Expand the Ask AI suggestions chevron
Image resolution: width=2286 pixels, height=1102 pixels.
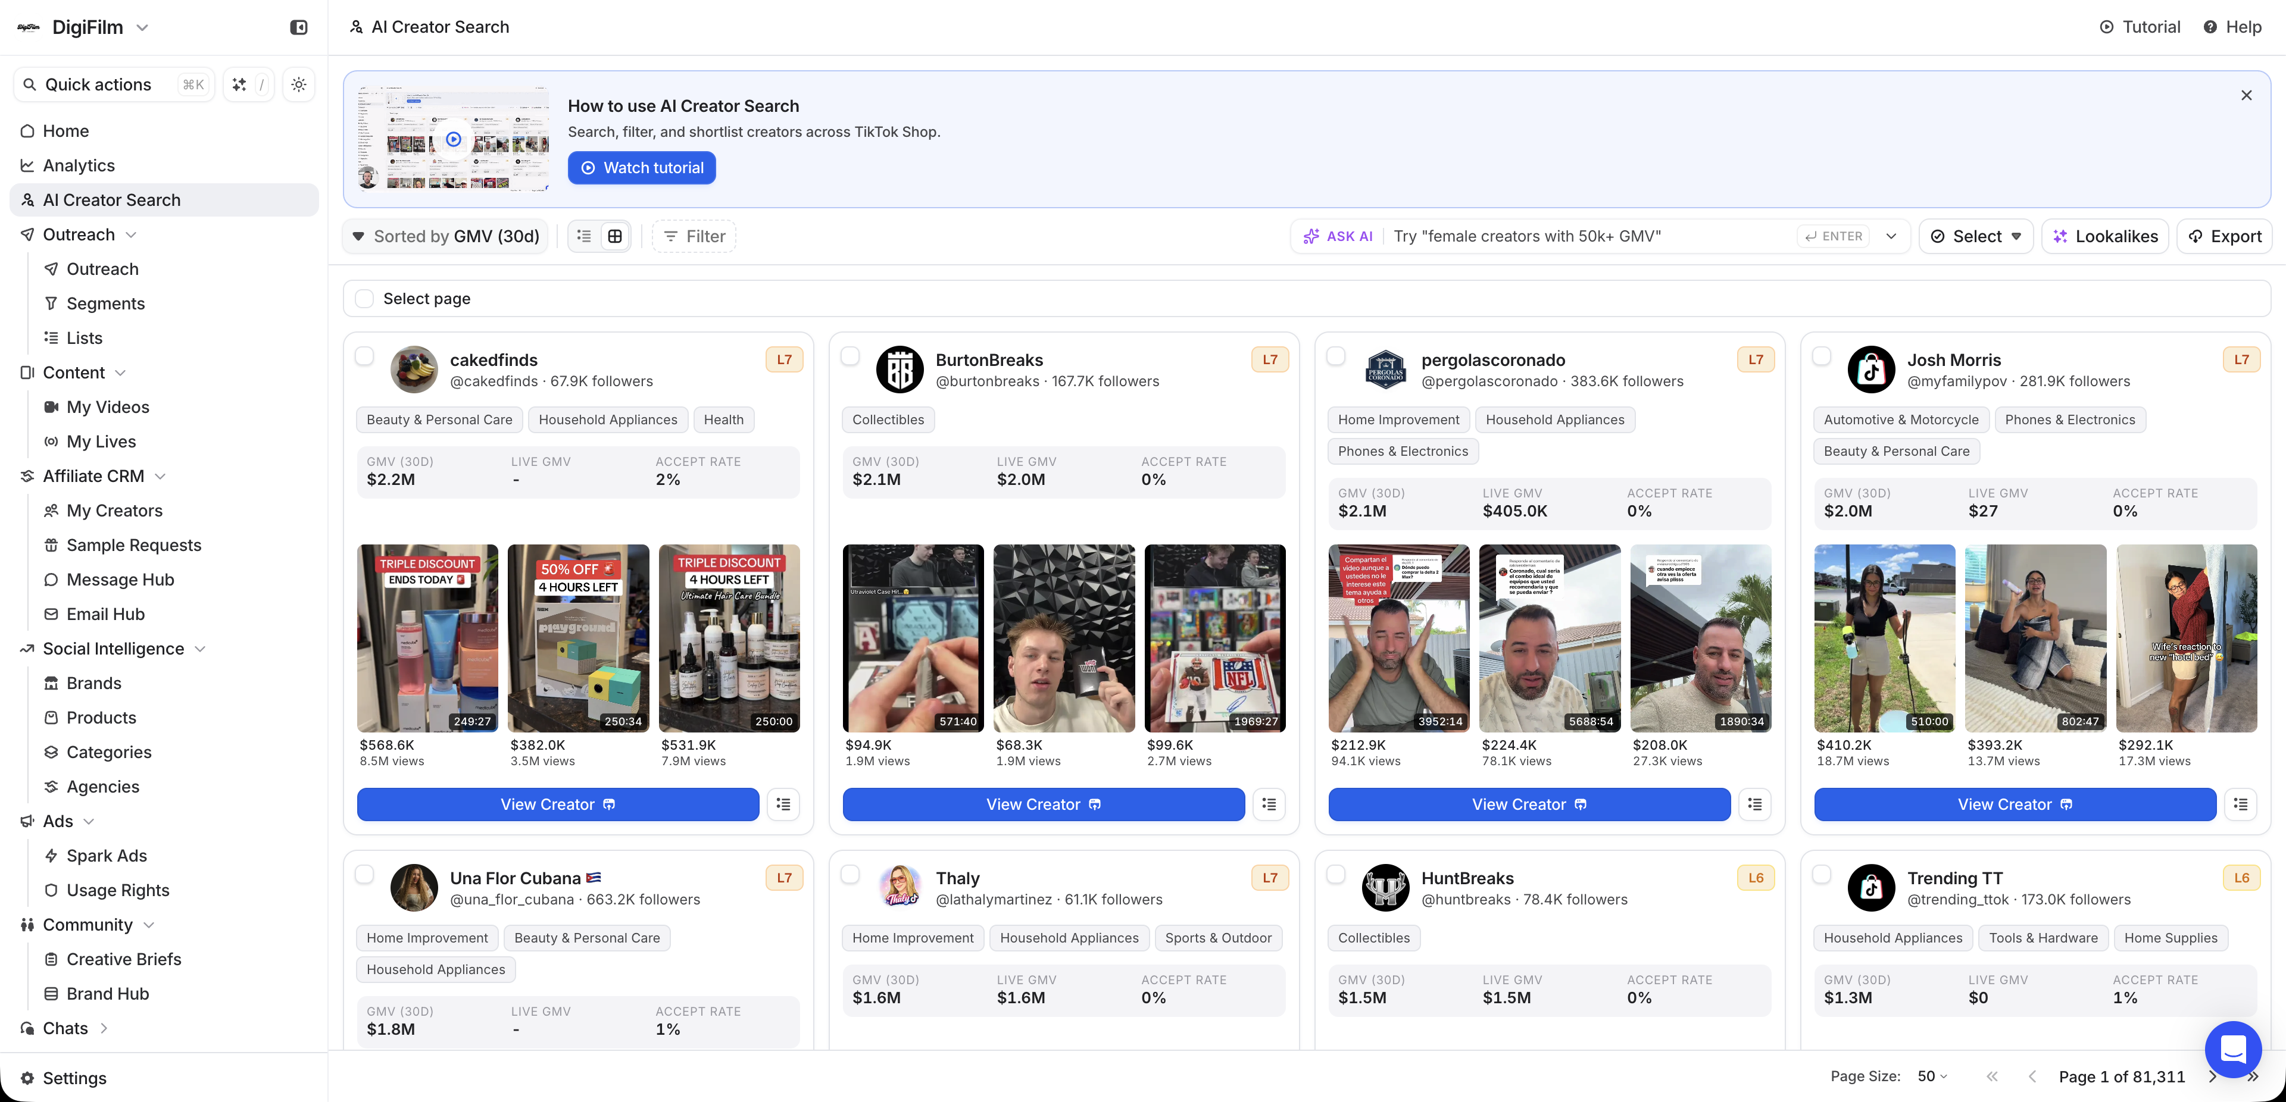click(x=1891, y=236)
